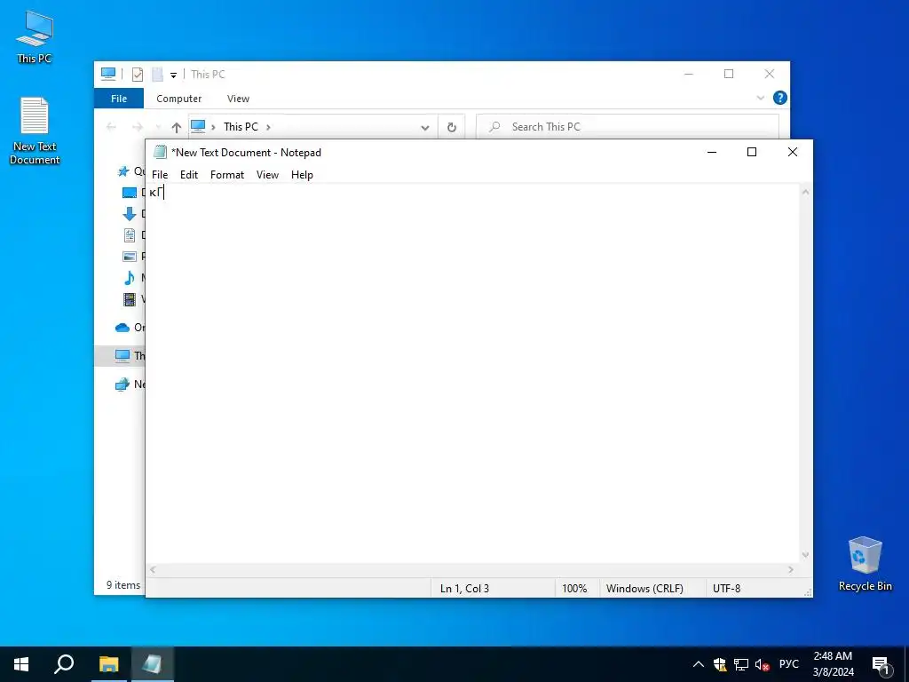Click the 9 items status text
The height and width of the screenshot is (682, 909).
click(123, 585)
